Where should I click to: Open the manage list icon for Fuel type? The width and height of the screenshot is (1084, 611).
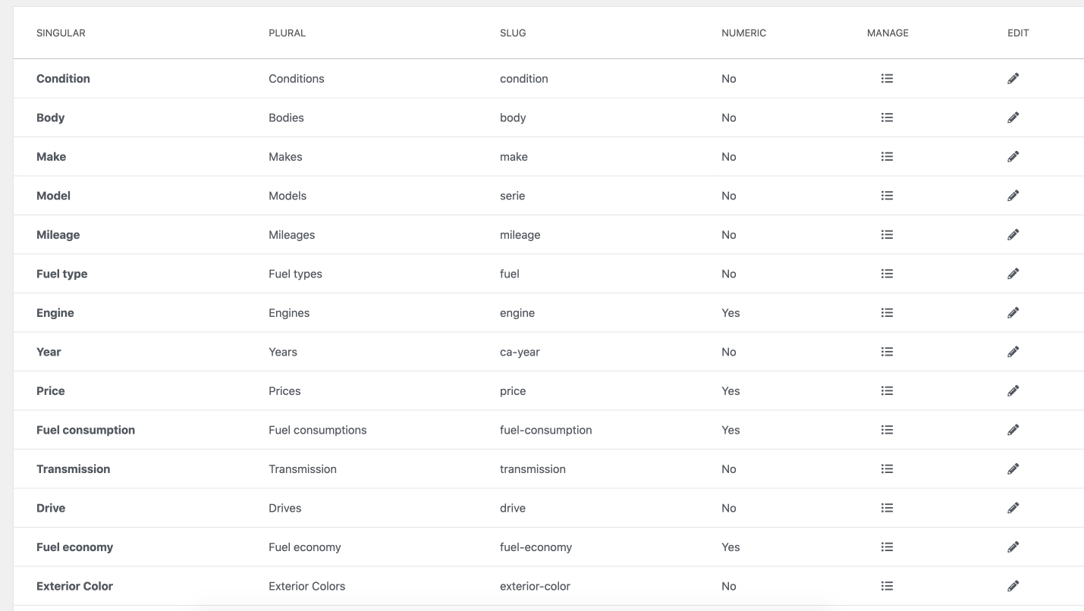[x=887, y=274]
